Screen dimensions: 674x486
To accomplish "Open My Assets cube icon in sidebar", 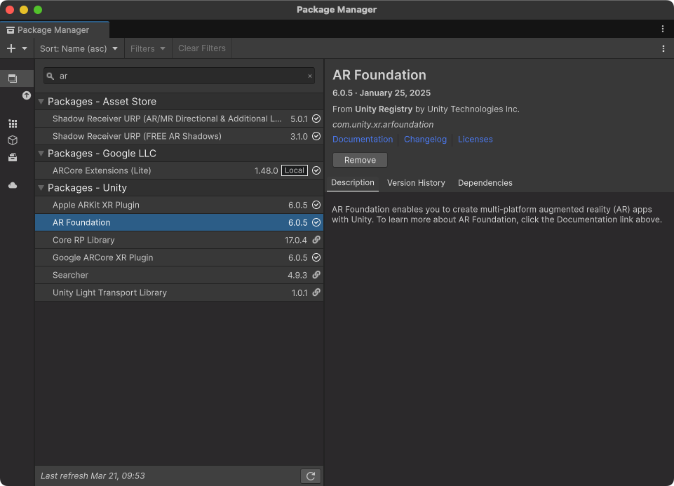I will click(13, 140).
